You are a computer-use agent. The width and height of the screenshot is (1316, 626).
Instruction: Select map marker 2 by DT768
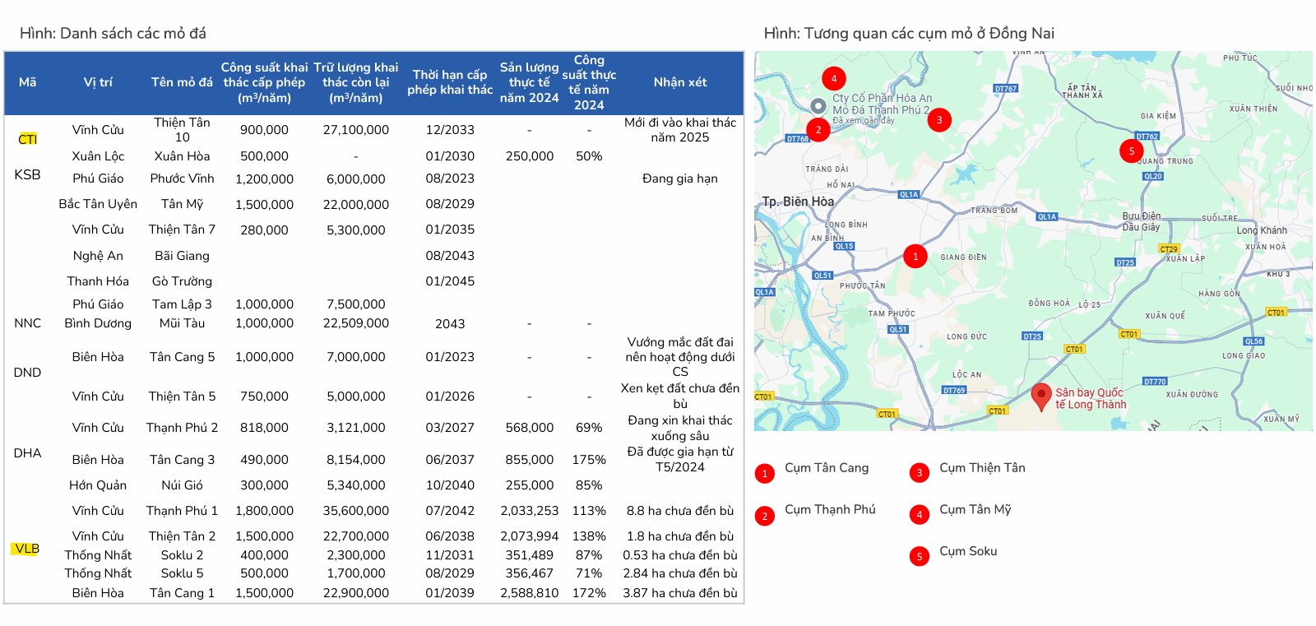(818, 129)
